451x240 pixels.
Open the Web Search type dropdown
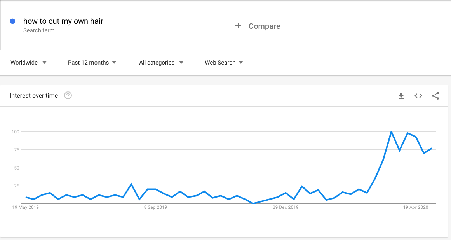224,63
